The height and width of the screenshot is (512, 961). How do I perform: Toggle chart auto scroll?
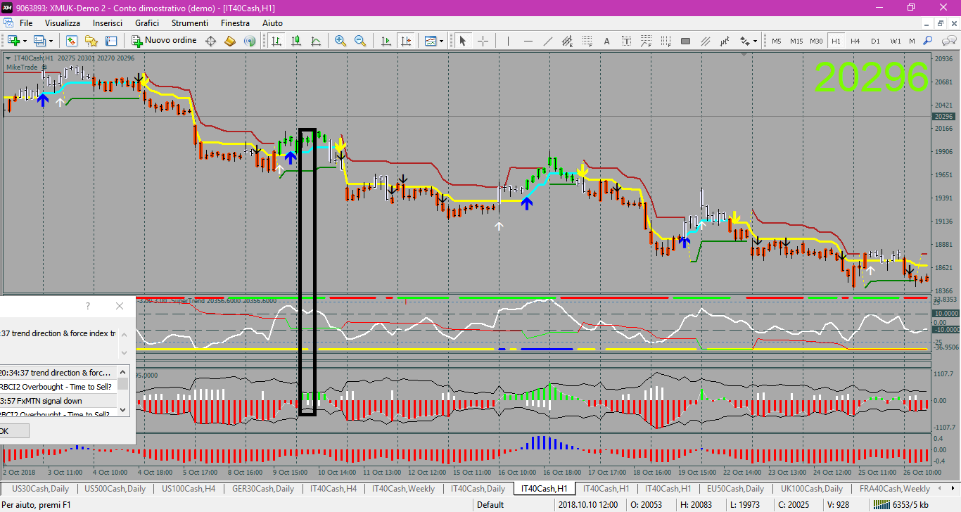[x=386, y=41]
